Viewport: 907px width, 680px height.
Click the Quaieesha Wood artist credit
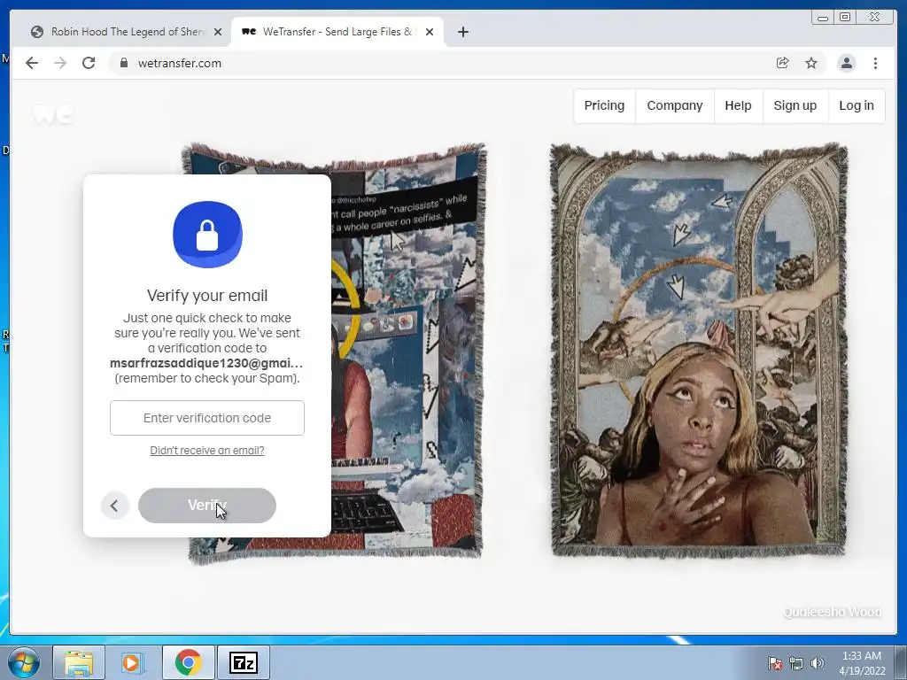coord(833,612)
